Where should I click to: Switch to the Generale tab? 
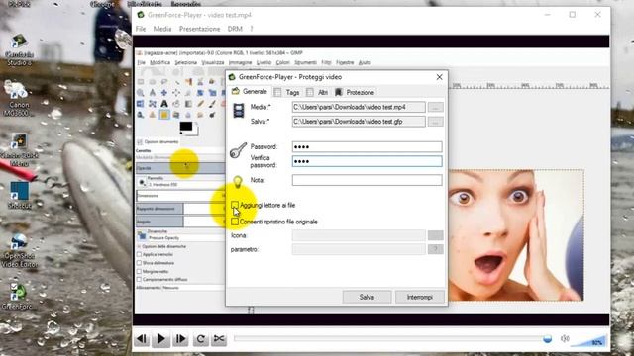point(249,92)
